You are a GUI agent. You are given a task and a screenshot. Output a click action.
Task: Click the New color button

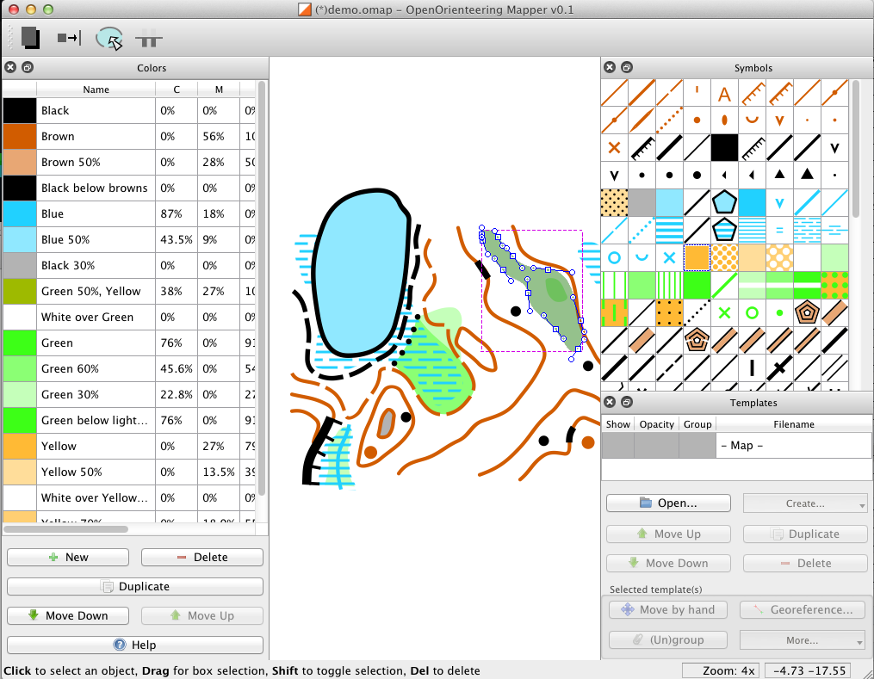coord(68,557)
